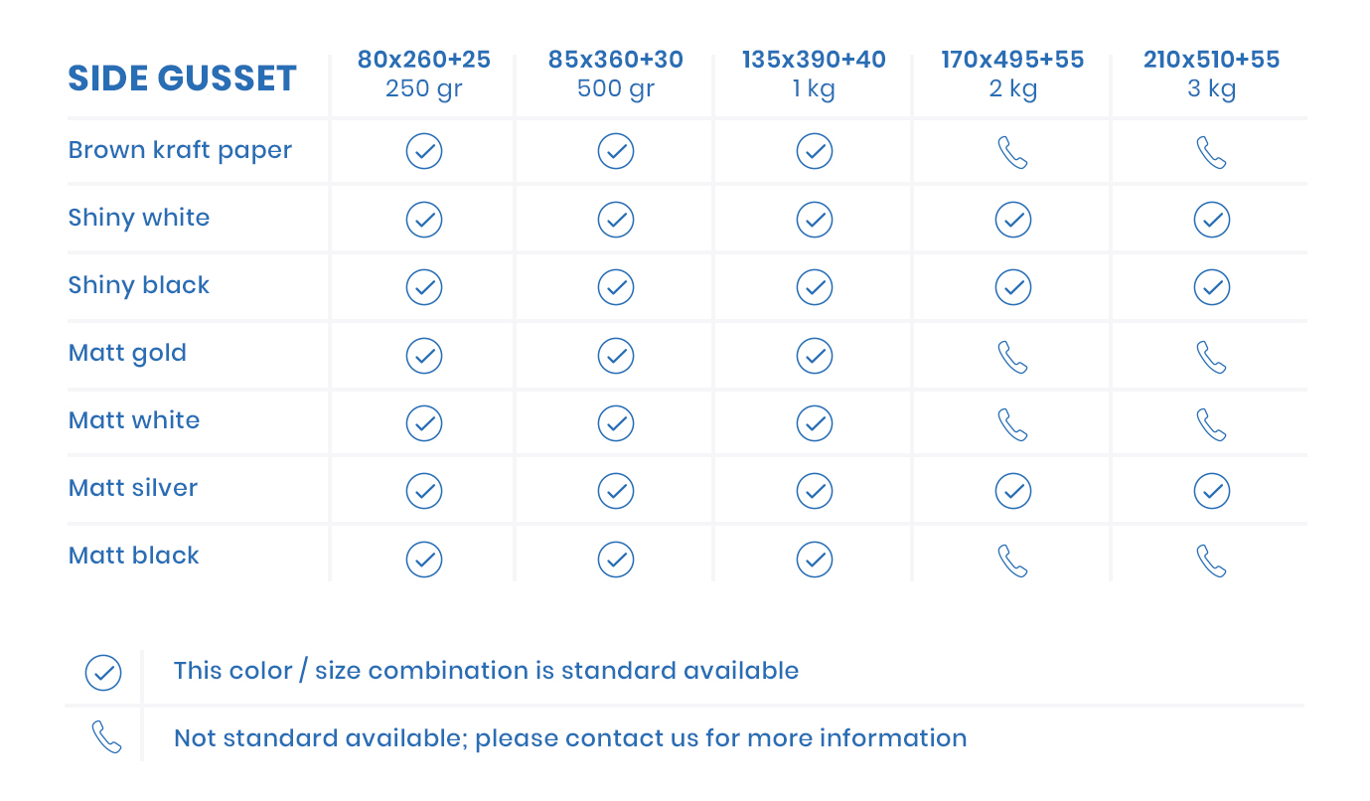Click phone icon for Matt black 2 kg
This screenshot has width=1370, height=801.
pos(1012,560)
